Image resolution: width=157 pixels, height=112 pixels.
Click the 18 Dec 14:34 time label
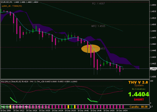58,110
